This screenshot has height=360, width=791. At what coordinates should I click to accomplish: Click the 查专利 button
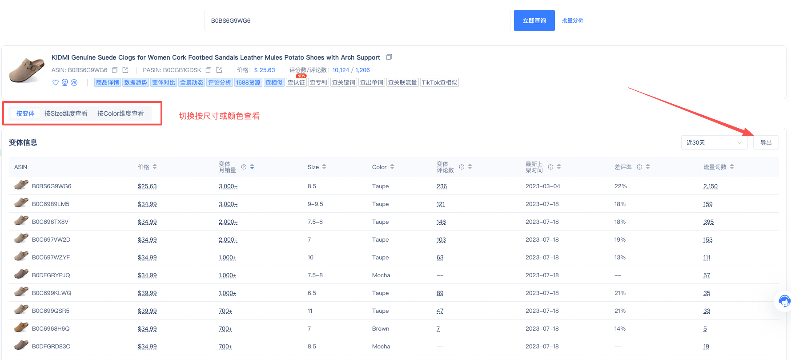[318, 82]
